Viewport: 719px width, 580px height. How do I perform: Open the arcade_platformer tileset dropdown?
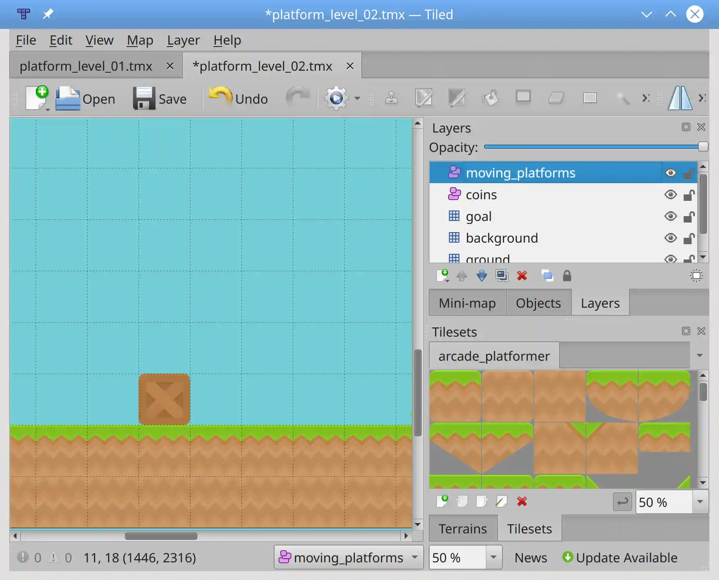tap(699, 355)
